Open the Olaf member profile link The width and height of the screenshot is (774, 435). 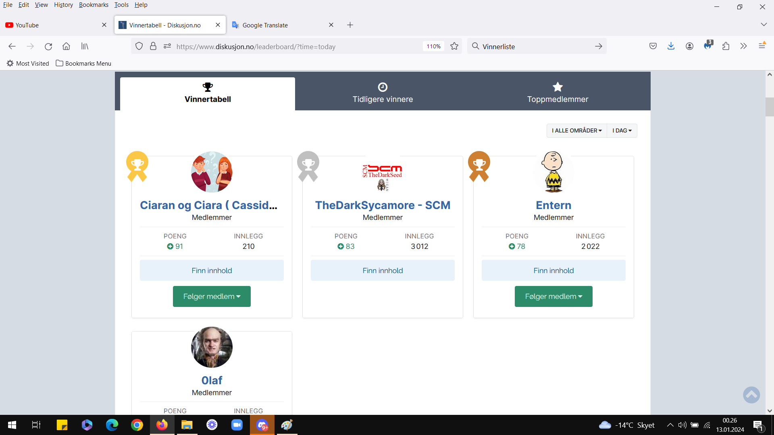(x=212, y=380)
